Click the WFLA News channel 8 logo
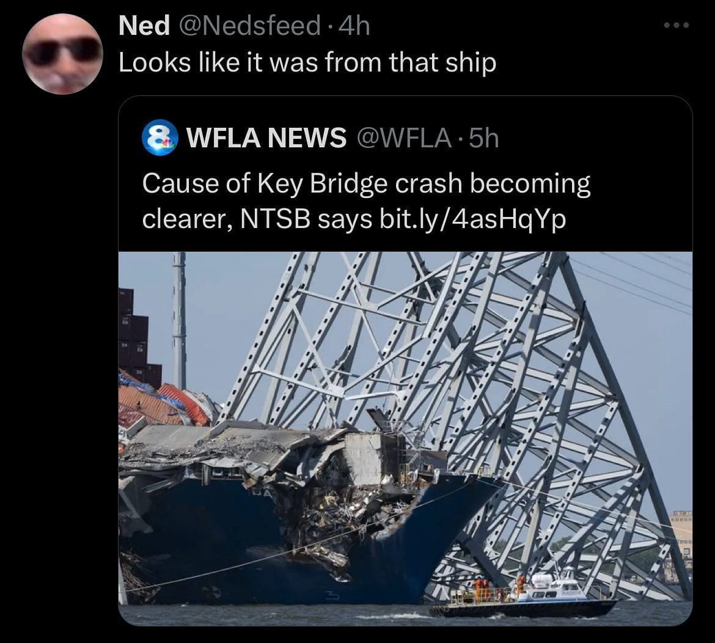Image resolution: width=715 pixels, height=643 pixels. coord(159,138)
